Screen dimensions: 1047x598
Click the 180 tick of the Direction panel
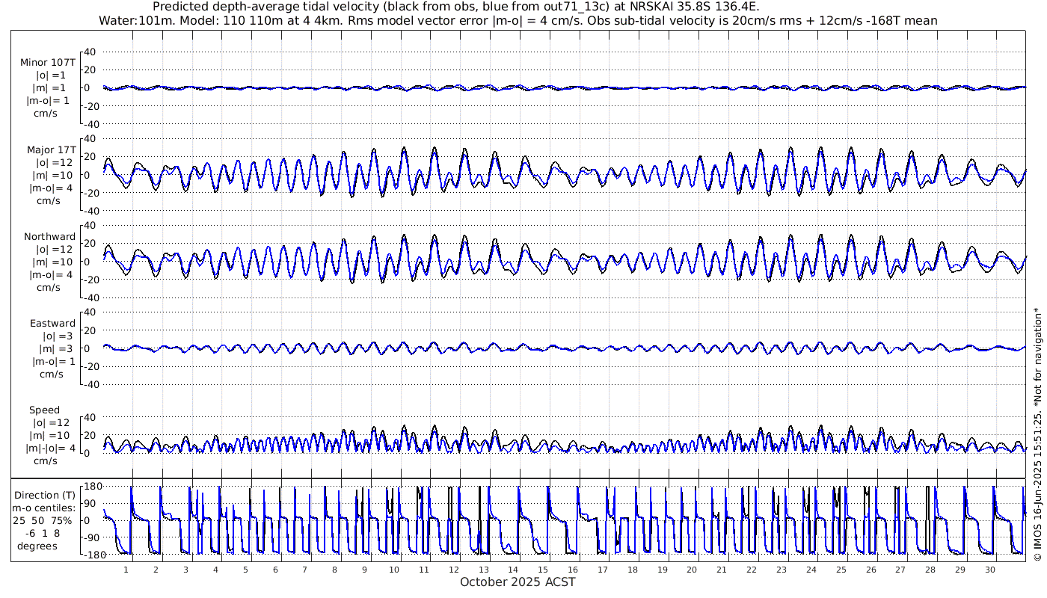click(92, 487)
